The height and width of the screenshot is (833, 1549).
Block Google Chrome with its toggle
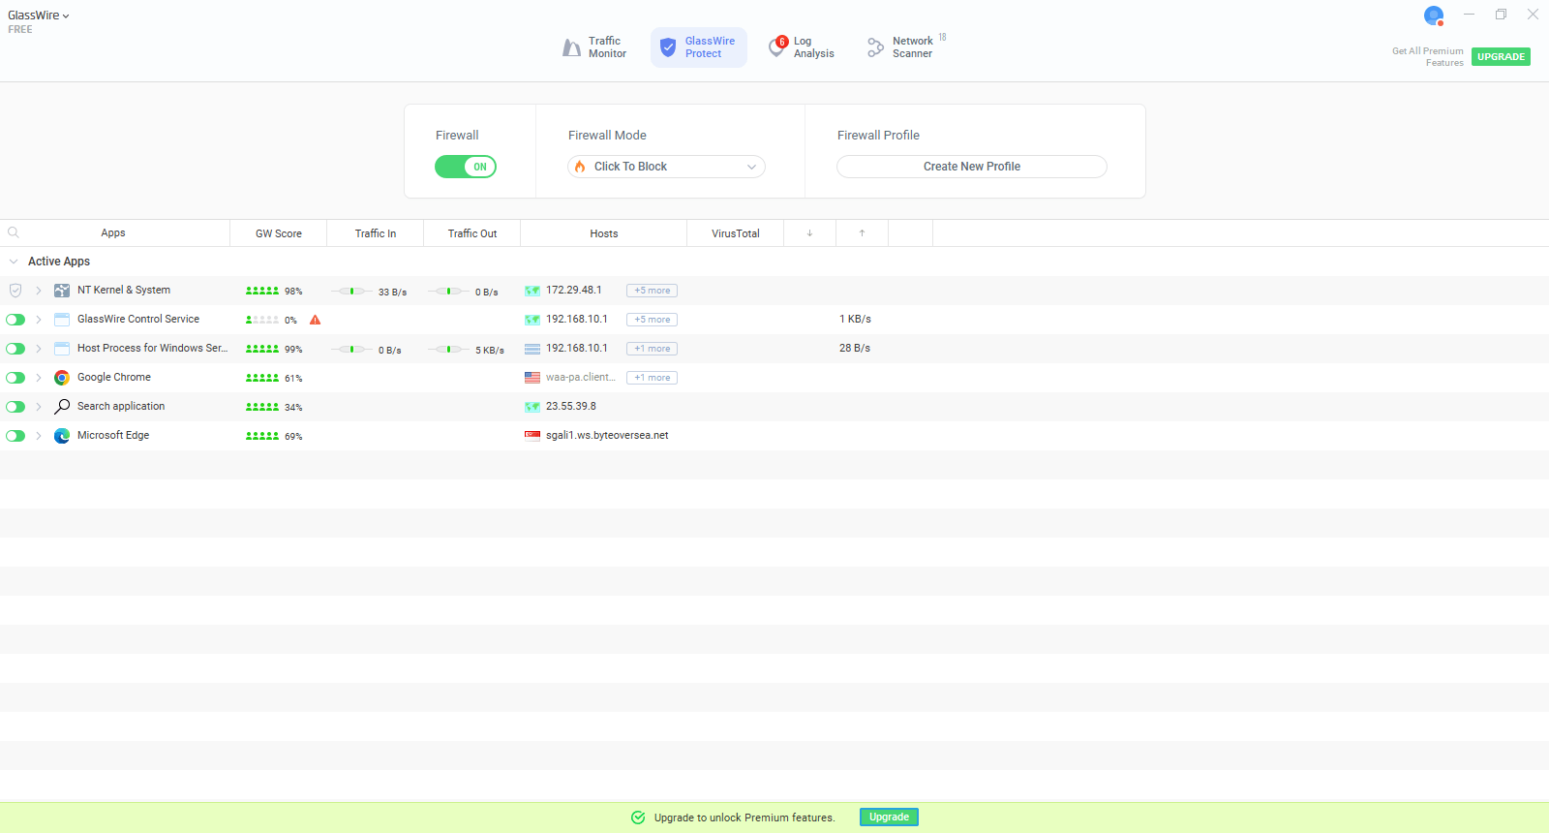[15, 378]
